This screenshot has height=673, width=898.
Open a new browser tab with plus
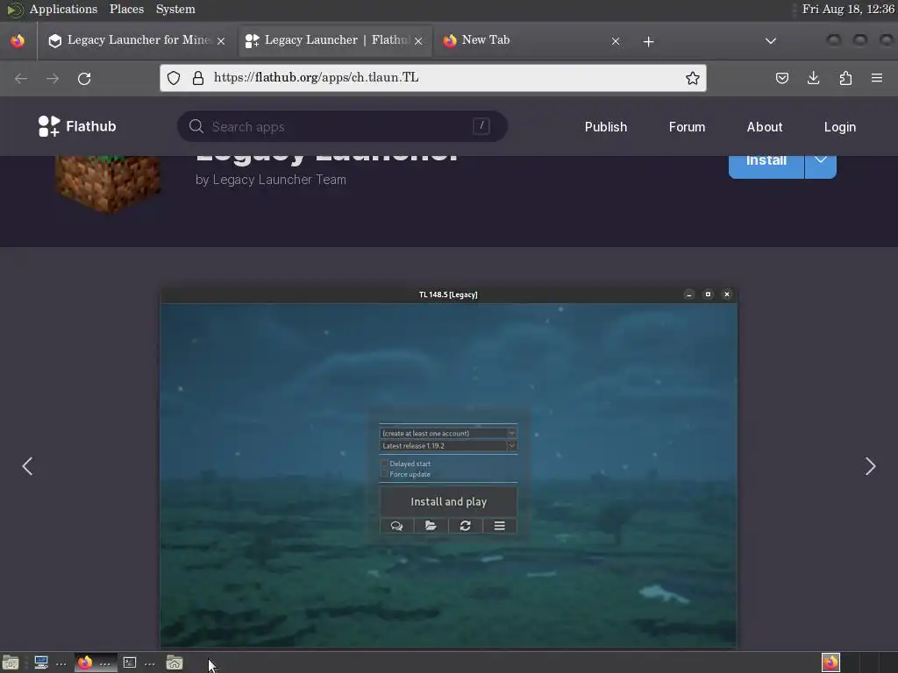[648, 41]
